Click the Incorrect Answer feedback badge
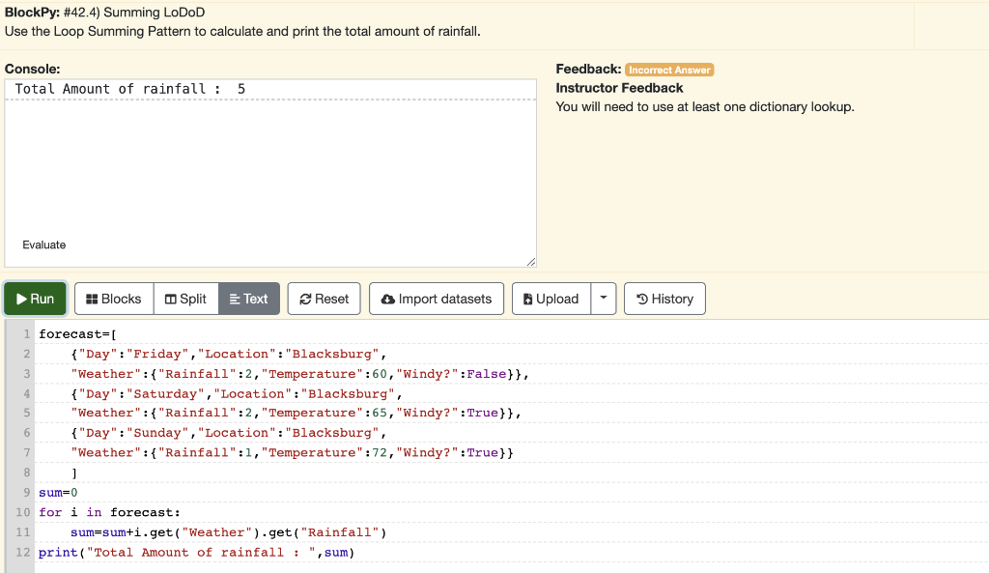Image resolution: width=989 pixels, height=573 pixels. tap(669, 70)
